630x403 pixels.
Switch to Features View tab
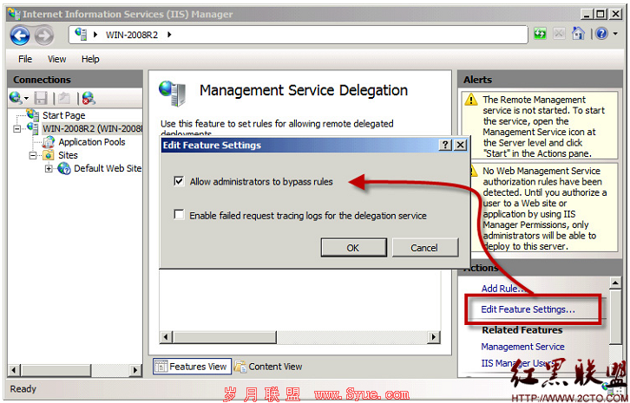pos(192,366)
